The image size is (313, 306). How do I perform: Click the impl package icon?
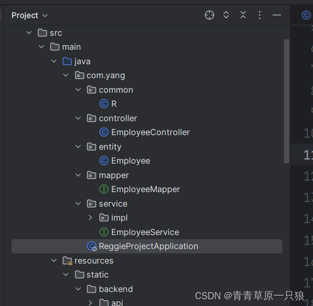(104, 217)
